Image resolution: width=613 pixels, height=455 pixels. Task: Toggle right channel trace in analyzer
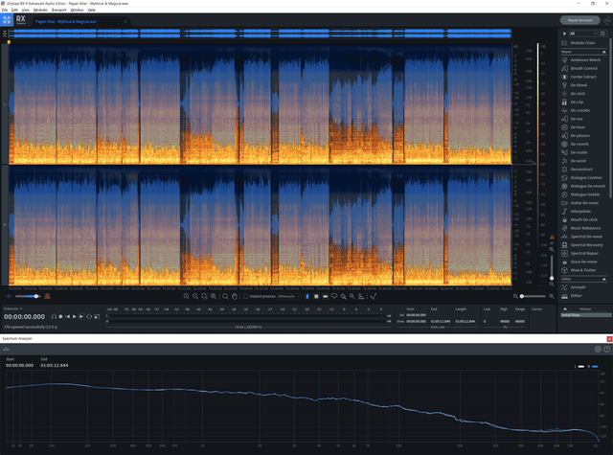[593, 366]
